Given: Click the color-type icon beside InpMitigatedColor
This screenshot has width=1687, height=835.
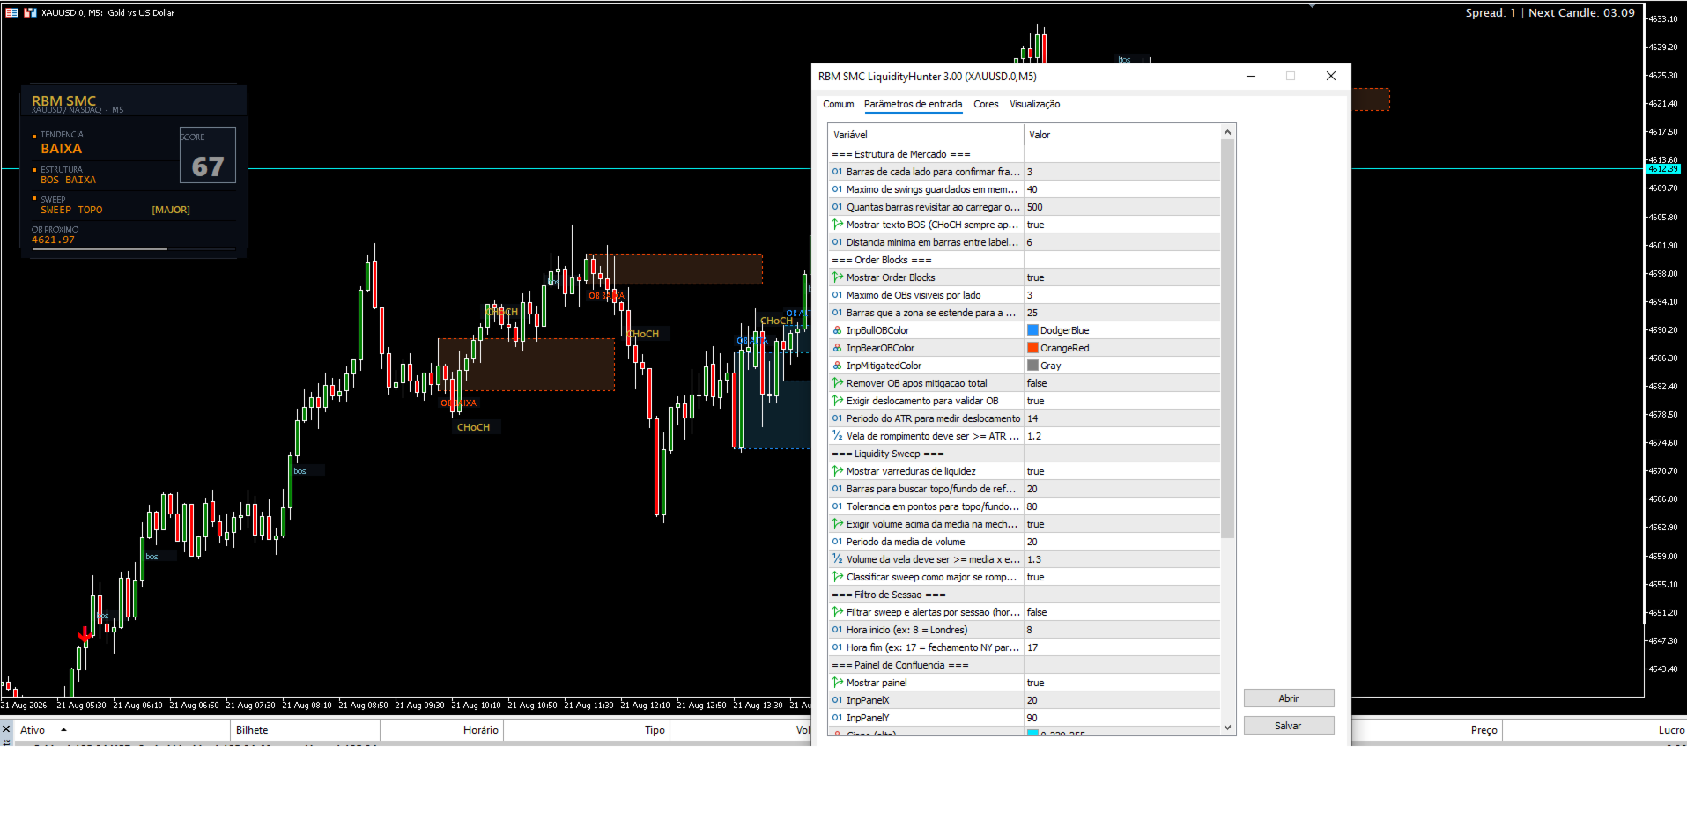Looking at the screenshot, I should click(x=837, y=366).
